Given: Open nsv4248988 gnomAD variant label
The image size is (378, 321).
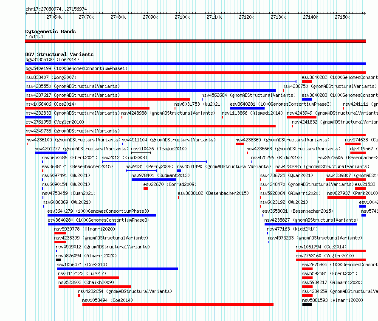Looking at the screenshot, I should tap(168, 113).
